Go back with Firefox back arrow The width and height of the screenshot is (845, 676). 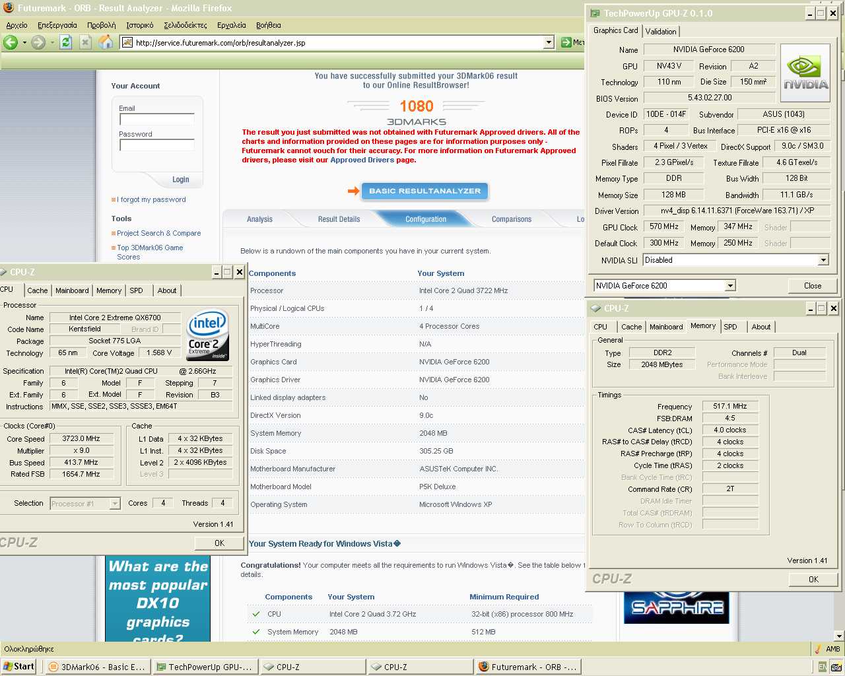pos(11,42)
